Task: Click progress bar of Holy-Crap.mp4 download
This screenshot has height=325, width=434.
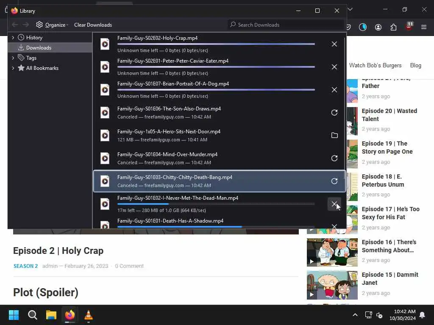Action: coord(216,44)
